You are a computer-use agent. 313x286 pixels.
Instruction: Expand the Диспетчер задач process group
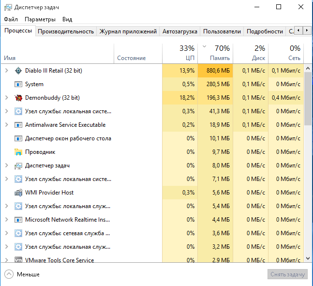(x=7, y=166)
